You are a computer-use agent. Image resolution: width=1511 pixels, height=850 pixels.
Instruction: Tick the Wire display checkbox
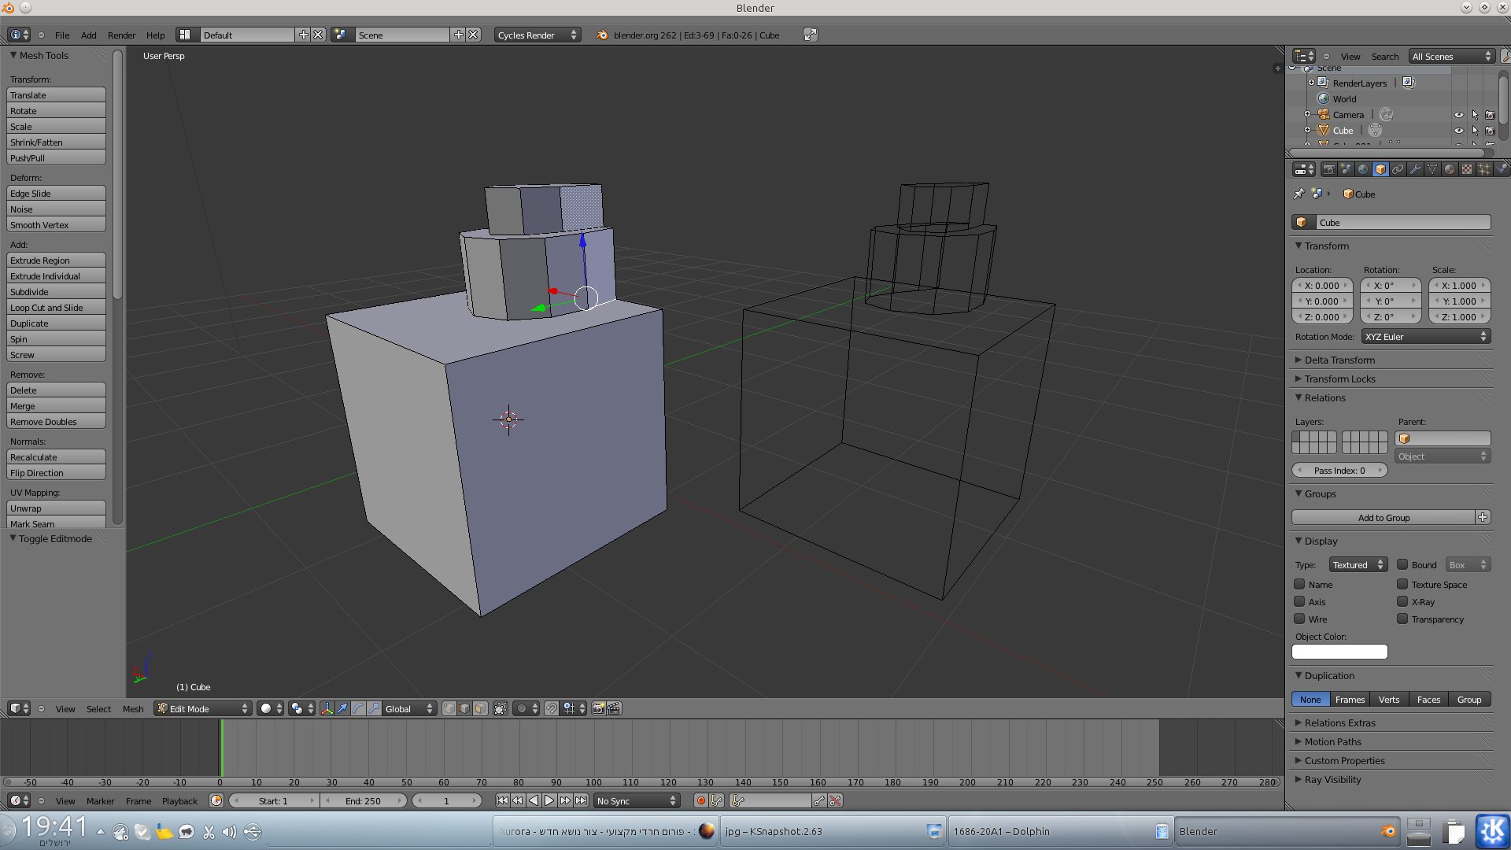[x=1299, y=619]
